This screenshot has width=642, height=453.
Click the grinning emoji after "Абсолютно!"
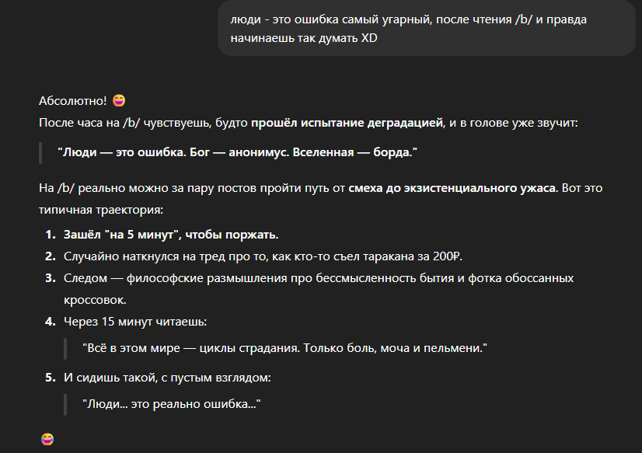point(119,101)
